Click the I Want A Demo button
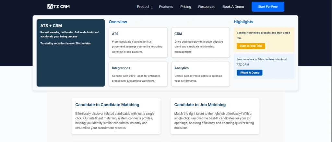 [x=249, y=73]
